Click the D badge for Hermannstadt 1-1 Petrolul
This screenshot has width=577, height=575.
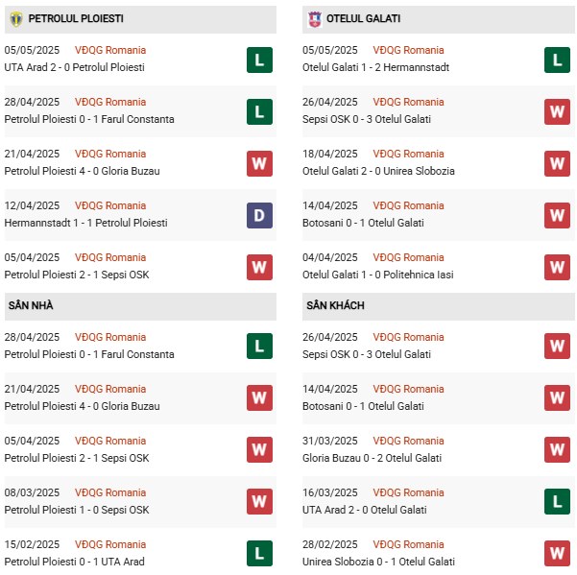pyautogui.click(x=259, y=216)
